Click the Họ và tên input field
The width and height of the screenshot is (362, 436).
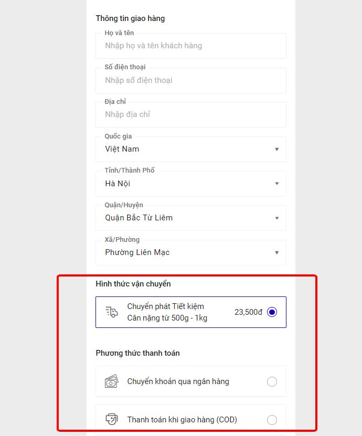coord(190,46)
